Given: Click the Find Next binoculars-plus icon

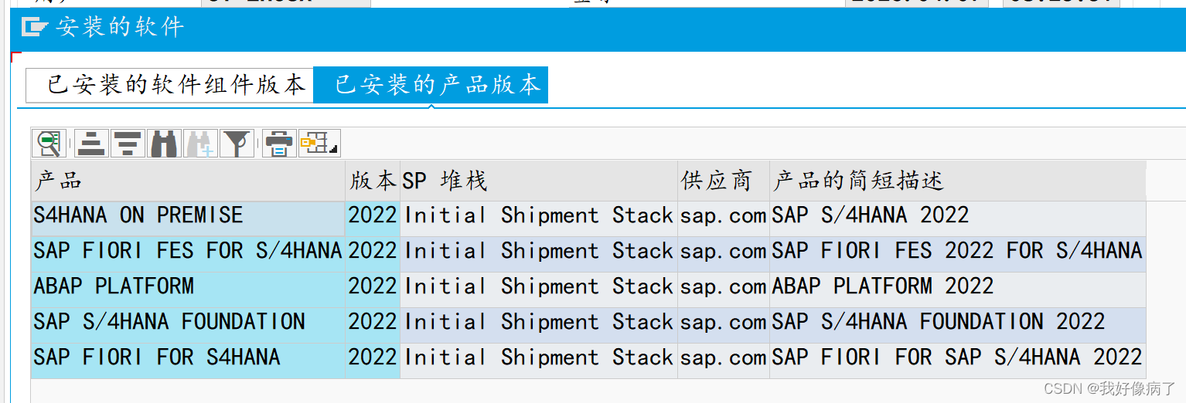Looking at the screenshot, I should coord(200,144).
